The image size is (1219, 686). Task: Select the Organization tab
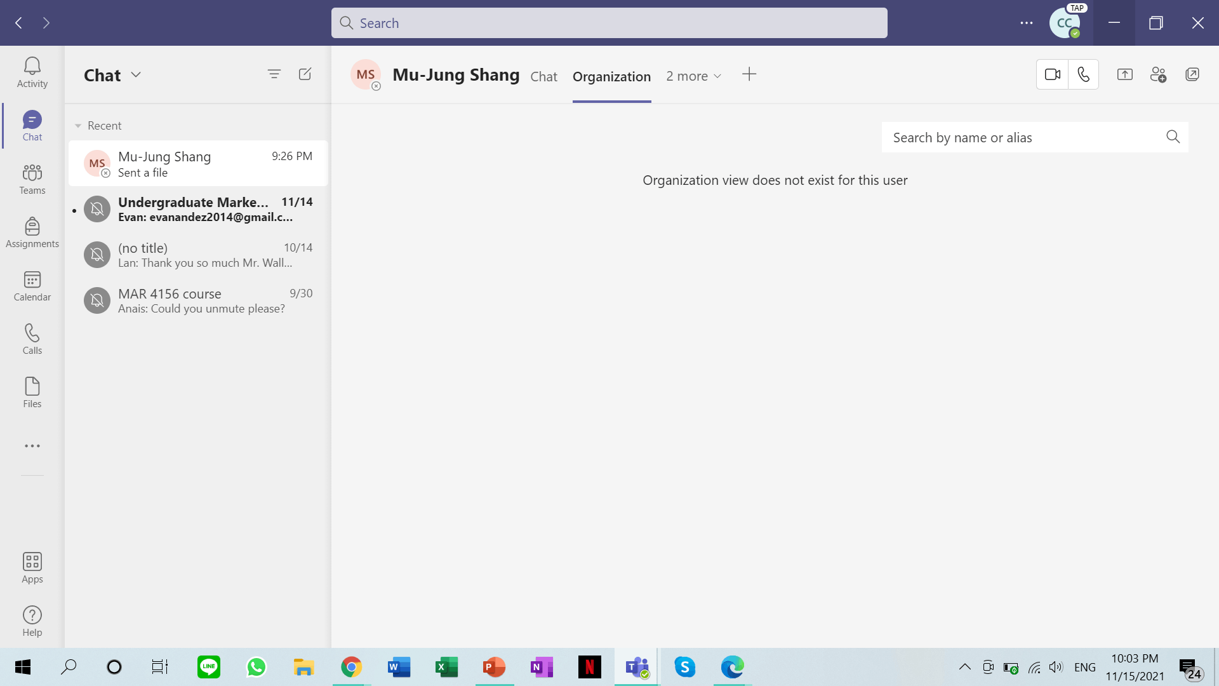611,77
